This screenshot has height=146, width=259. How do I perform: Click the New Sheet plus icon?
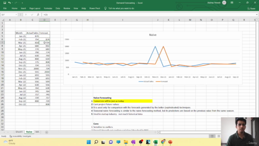47,132
